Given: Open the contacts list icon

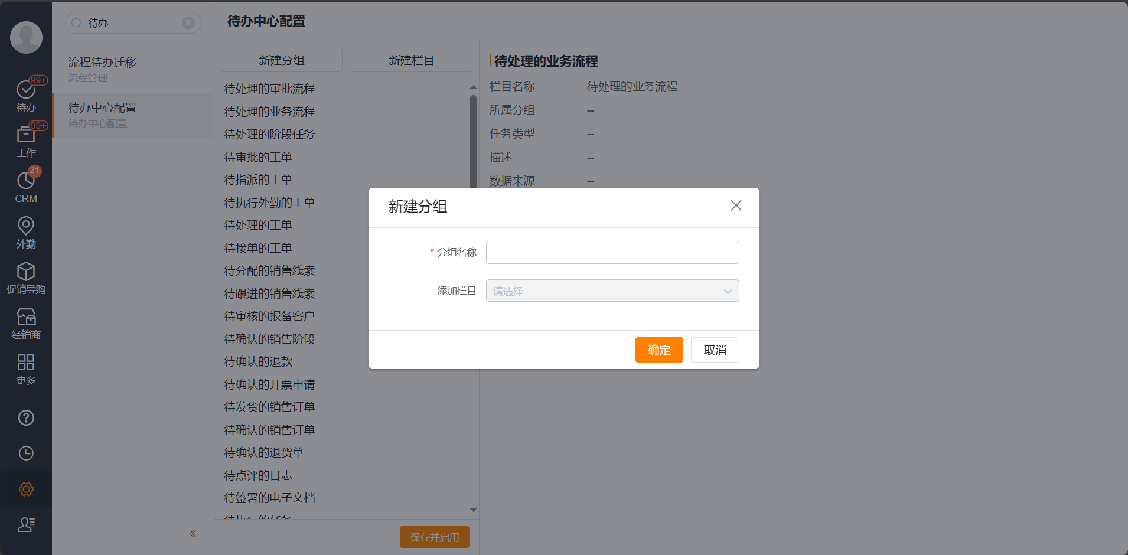Looking at the screenshot, I should [x=26, y=524].
